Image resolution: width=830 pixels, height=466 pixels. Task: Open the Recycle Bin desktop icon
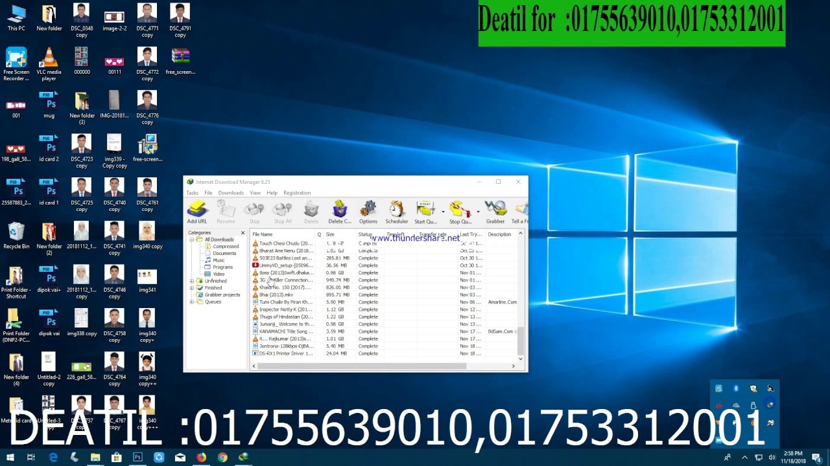tap(16, 236)
